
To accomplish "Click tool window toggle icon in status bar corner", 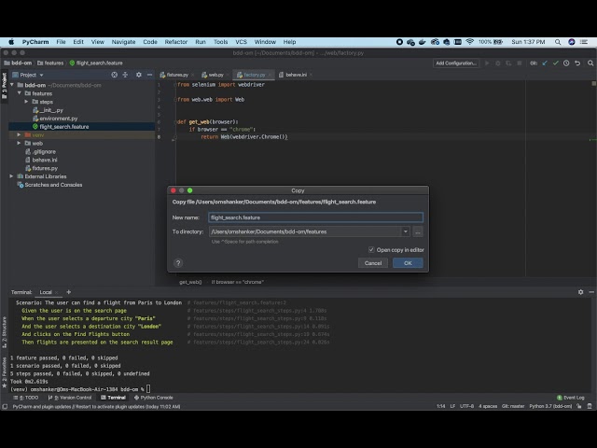I will 5,407.
